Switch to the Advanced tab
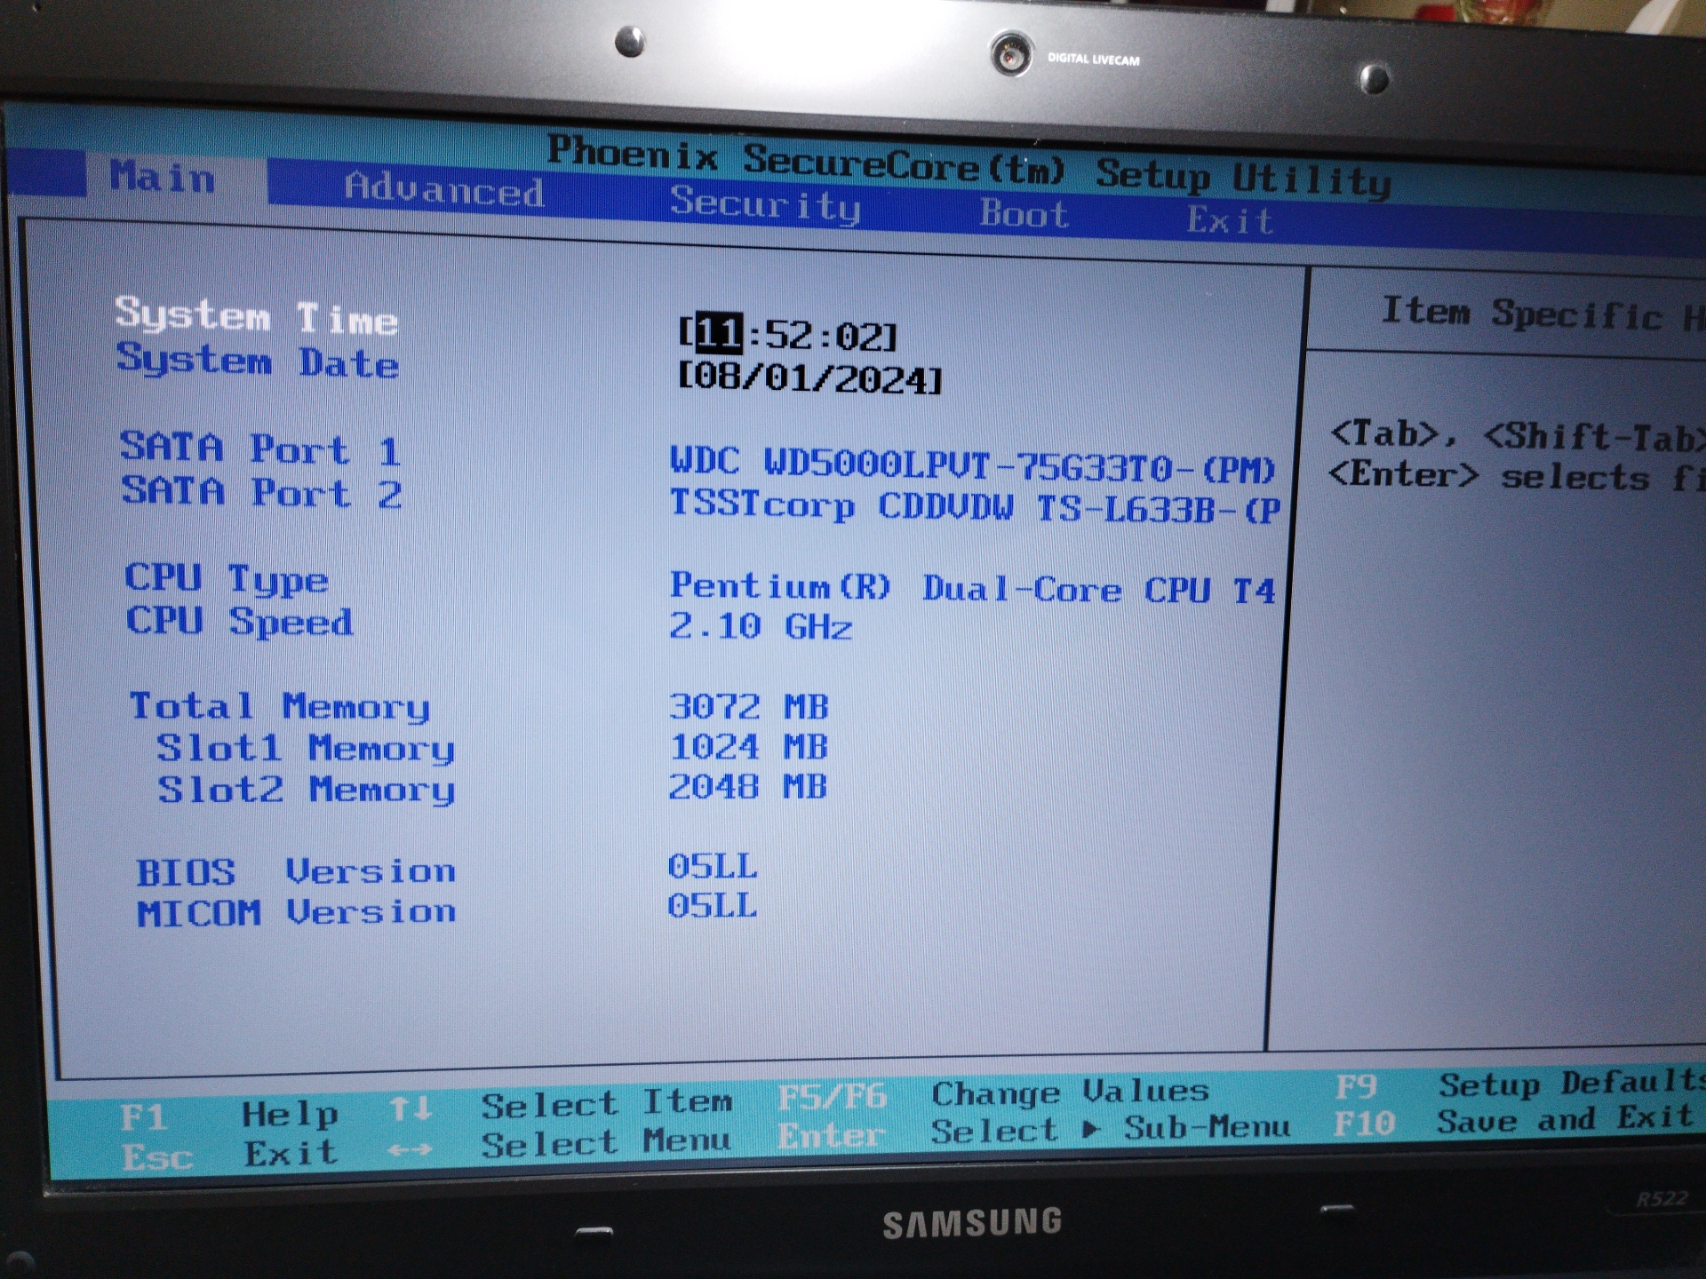 pyautogui.click(x=444, y=189)
